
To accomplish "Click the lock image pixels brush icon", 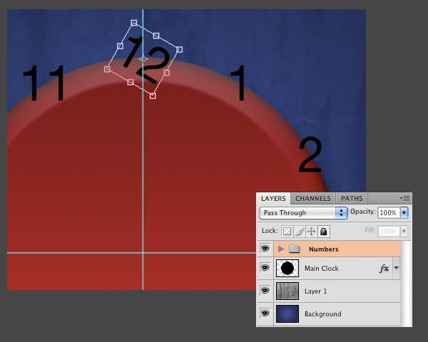I will (x=299, y=232).
